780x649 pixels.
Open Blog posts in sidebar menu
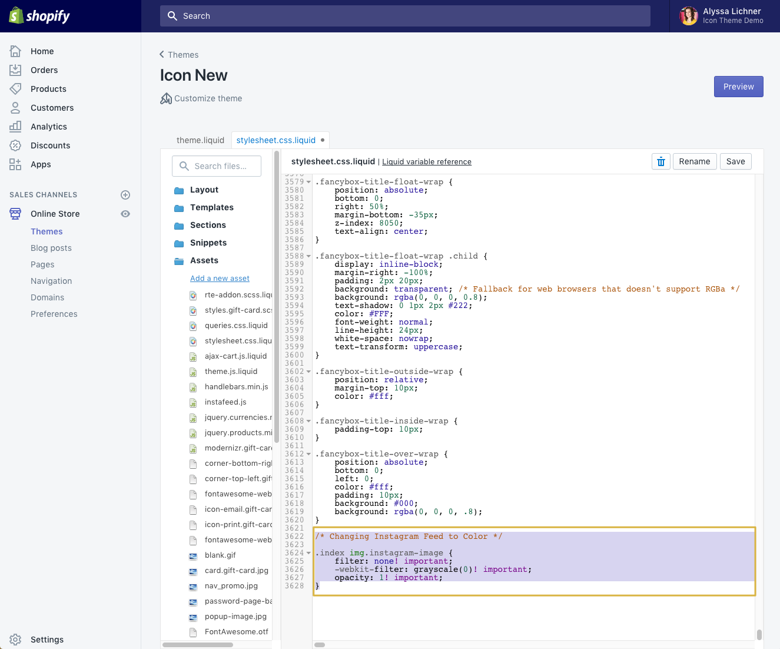click(51, 248)
